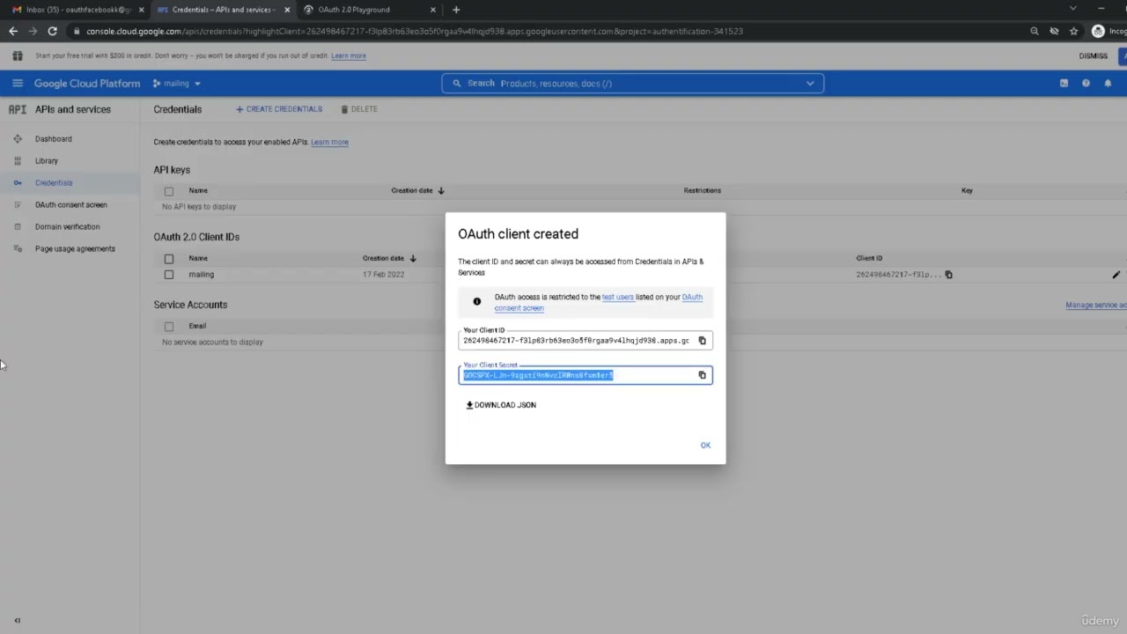Open the notifications bell
Screen dimensions: 1127x634
pos(1108,84)
